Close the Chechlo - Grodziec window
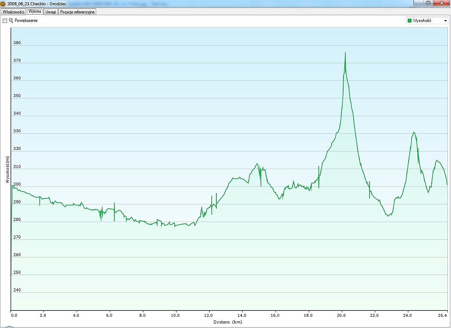Viewport: 451px width, 328px height. click(x=440, y=3)
